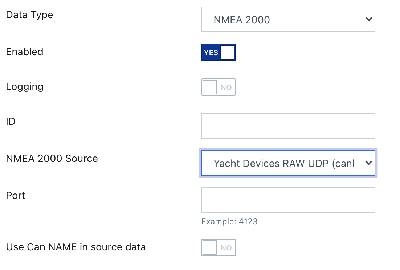
Task: Disable the Enabled toggle switch
Action: click(219, 52)
